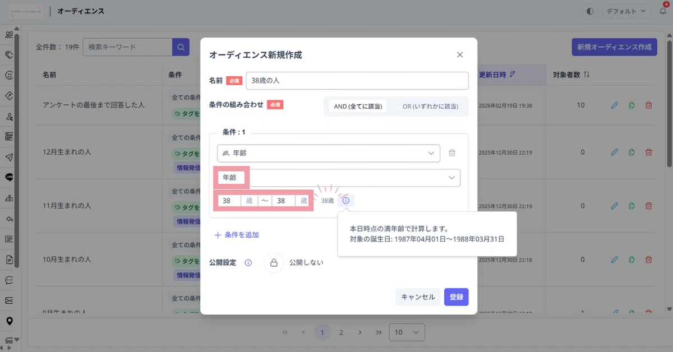
Task: Sort by 対象者数 column
Action: [x=571, y=75]
